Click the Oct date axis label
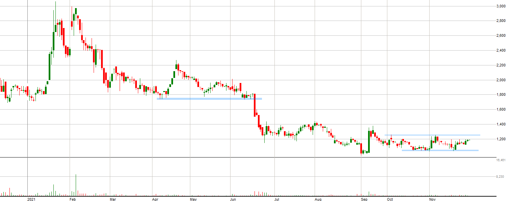This screenshot has width=508, height=201. [390, 199]
